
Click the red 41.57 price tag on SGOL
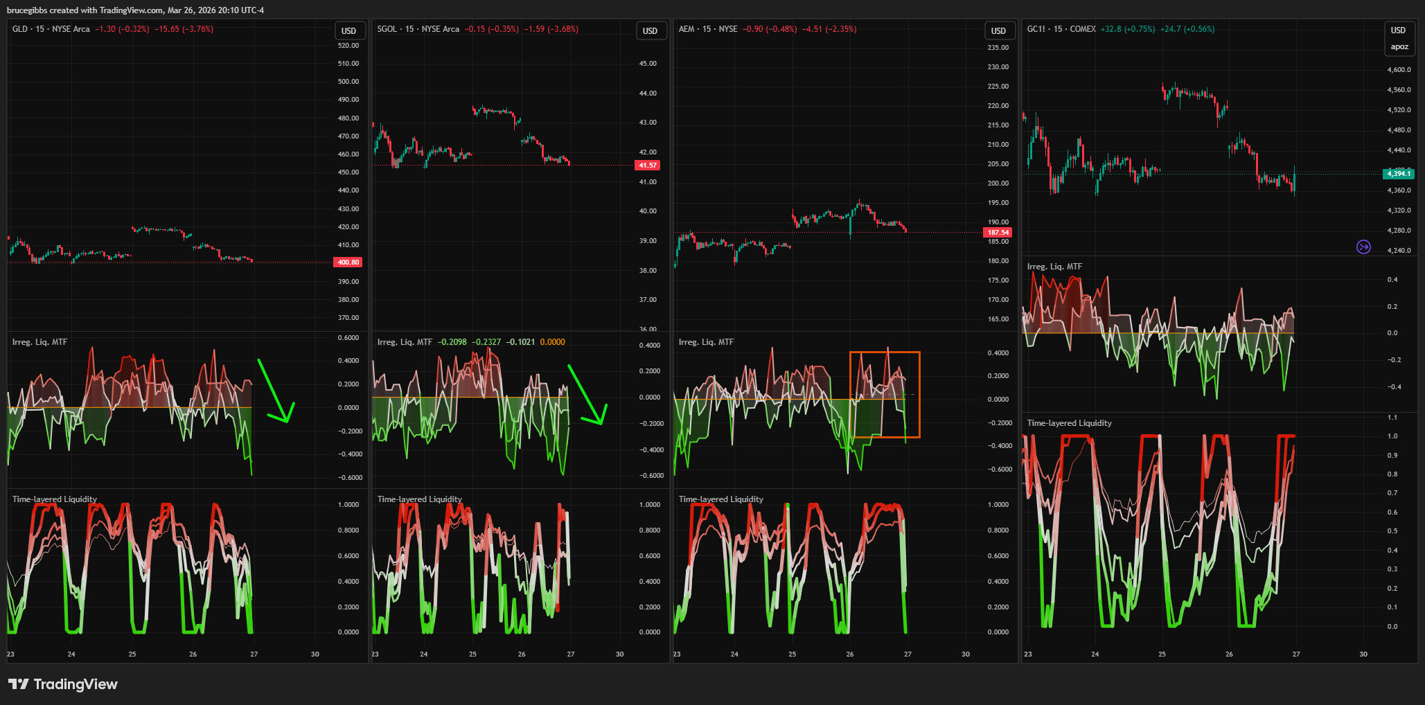pyautogui.click(x=648, y=166)
